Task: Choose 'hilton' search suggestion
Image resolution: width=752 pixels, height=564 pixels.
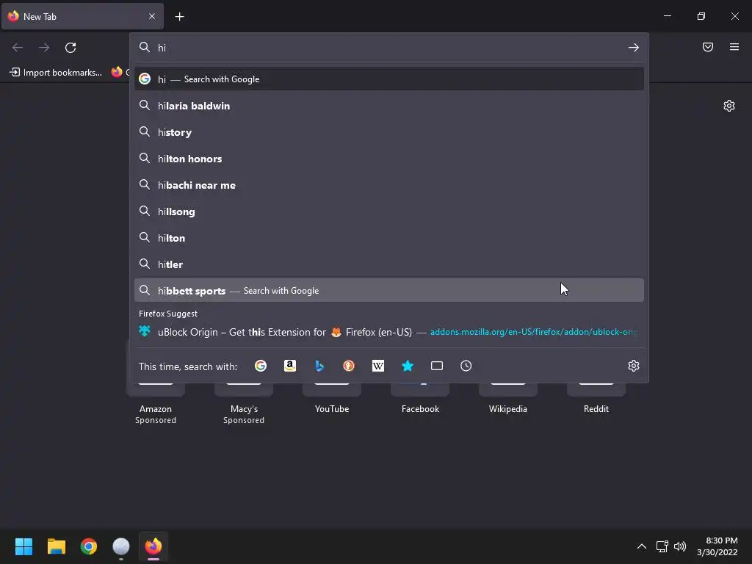Action: (388, 237)
